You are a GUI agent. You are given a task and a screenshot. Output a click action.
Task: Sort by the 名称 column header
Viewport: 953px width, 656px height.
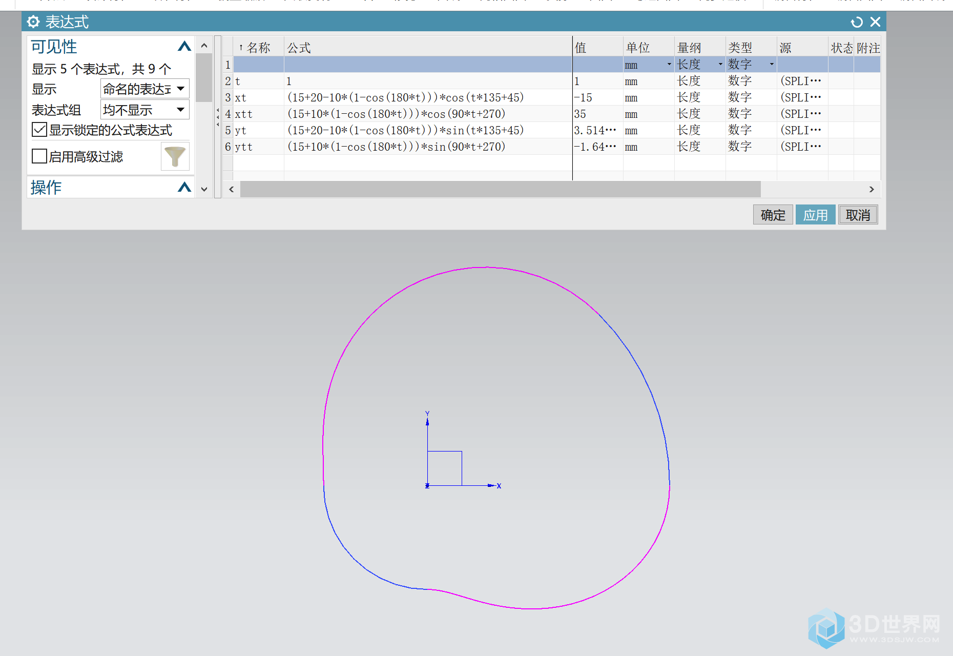[x=259, y=48]
